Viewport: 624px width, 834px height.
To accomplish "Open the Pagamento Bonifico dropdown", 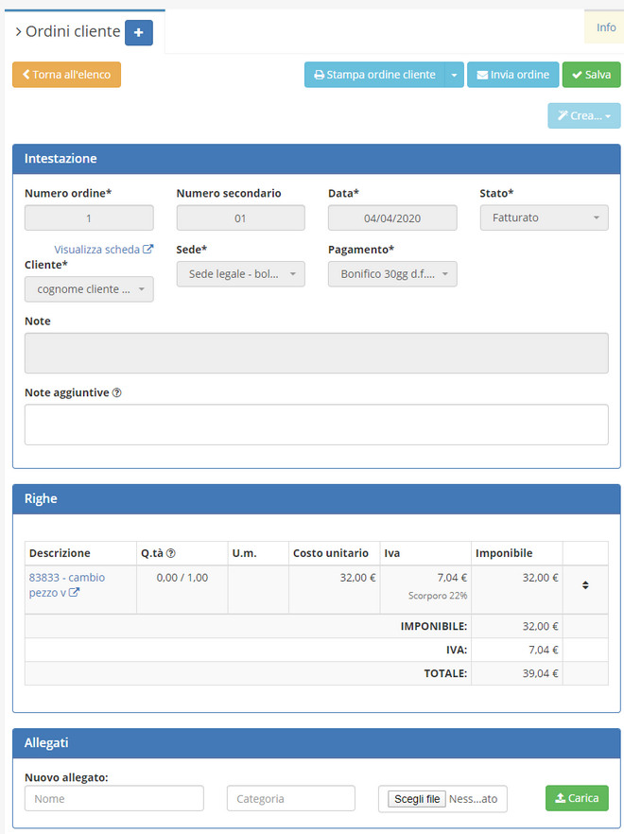I will pyautogui.click(x=392, y=274).
